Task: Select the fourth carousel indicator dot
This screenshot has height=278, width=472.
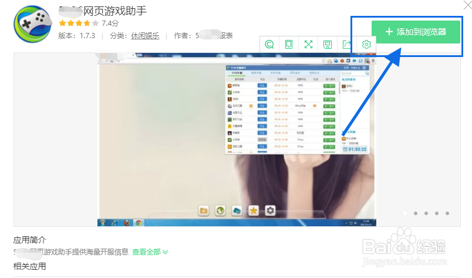Action: [436, 213]
